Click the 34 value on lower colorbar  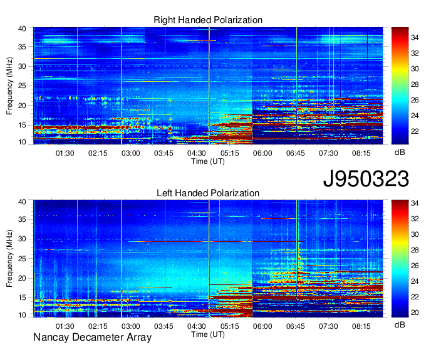(x=415, y=203)
